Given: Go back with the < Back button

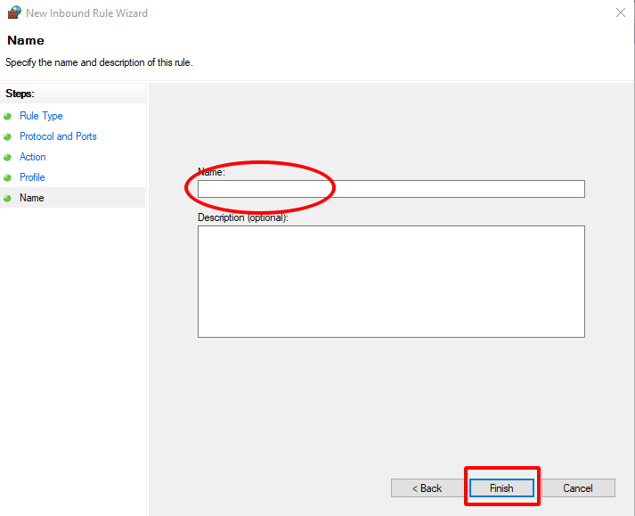Looking at the screenshot, I should (427, 487).
